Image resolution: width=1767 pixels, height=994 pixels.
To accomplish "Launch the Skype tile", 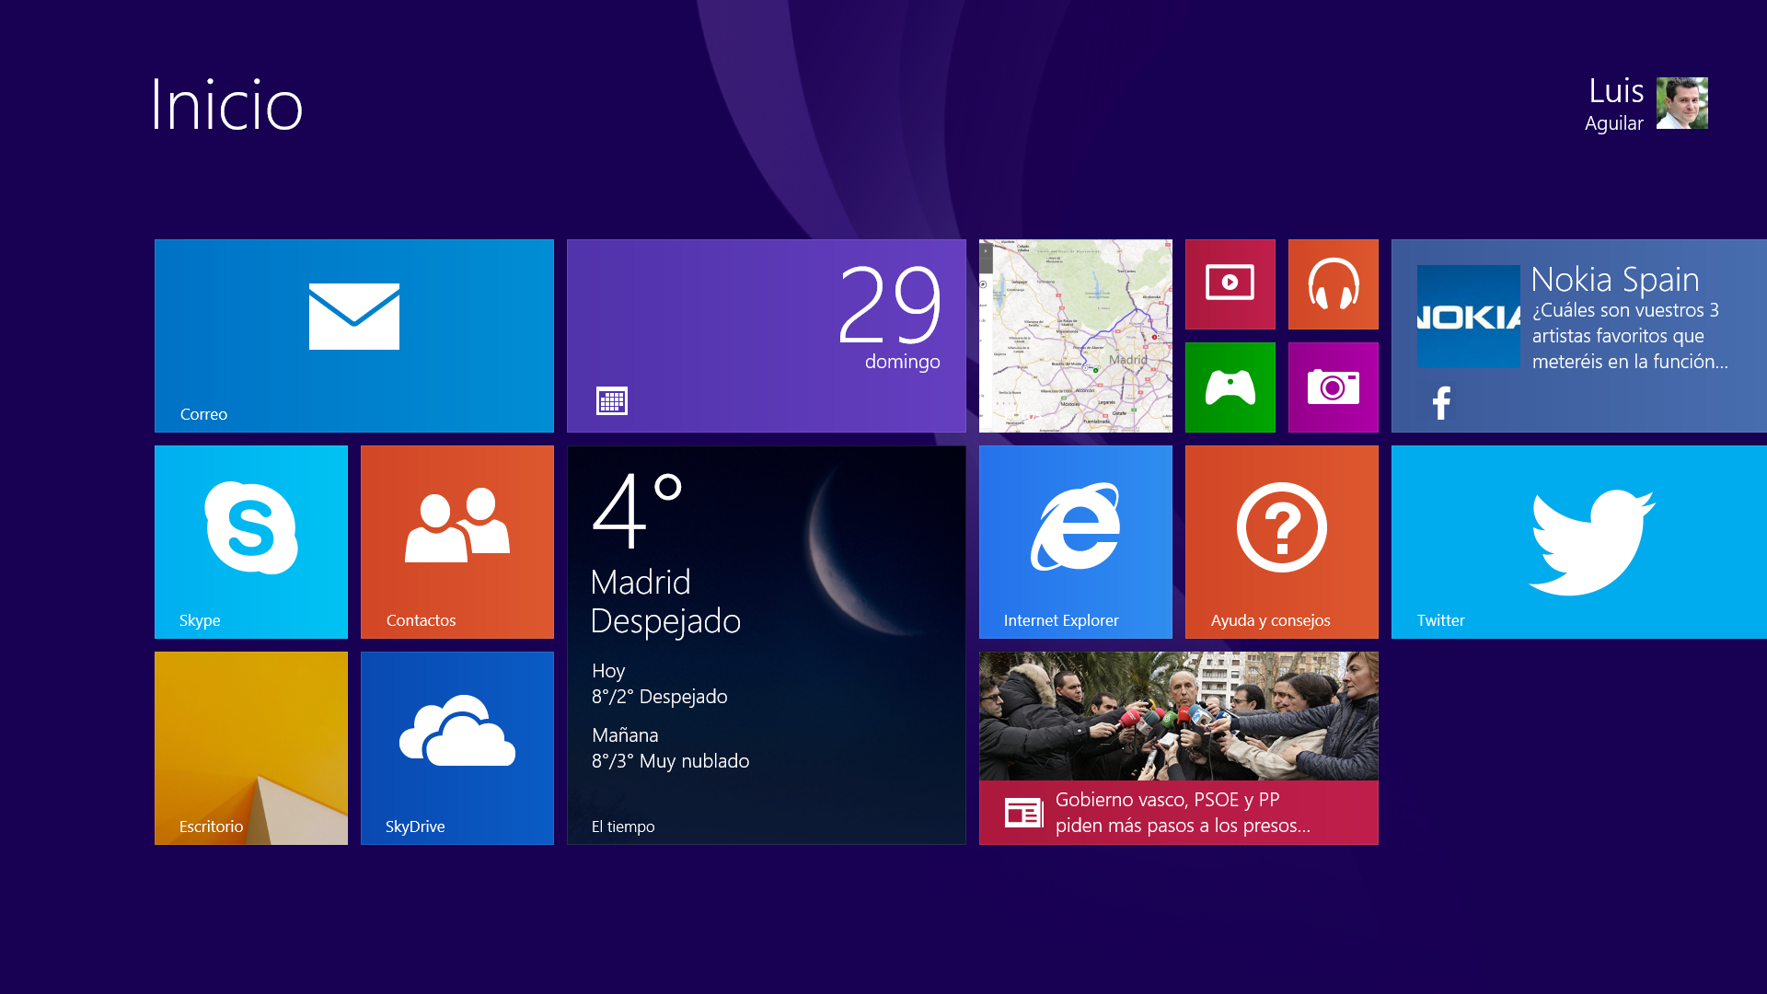I will (x=251, y=541).
